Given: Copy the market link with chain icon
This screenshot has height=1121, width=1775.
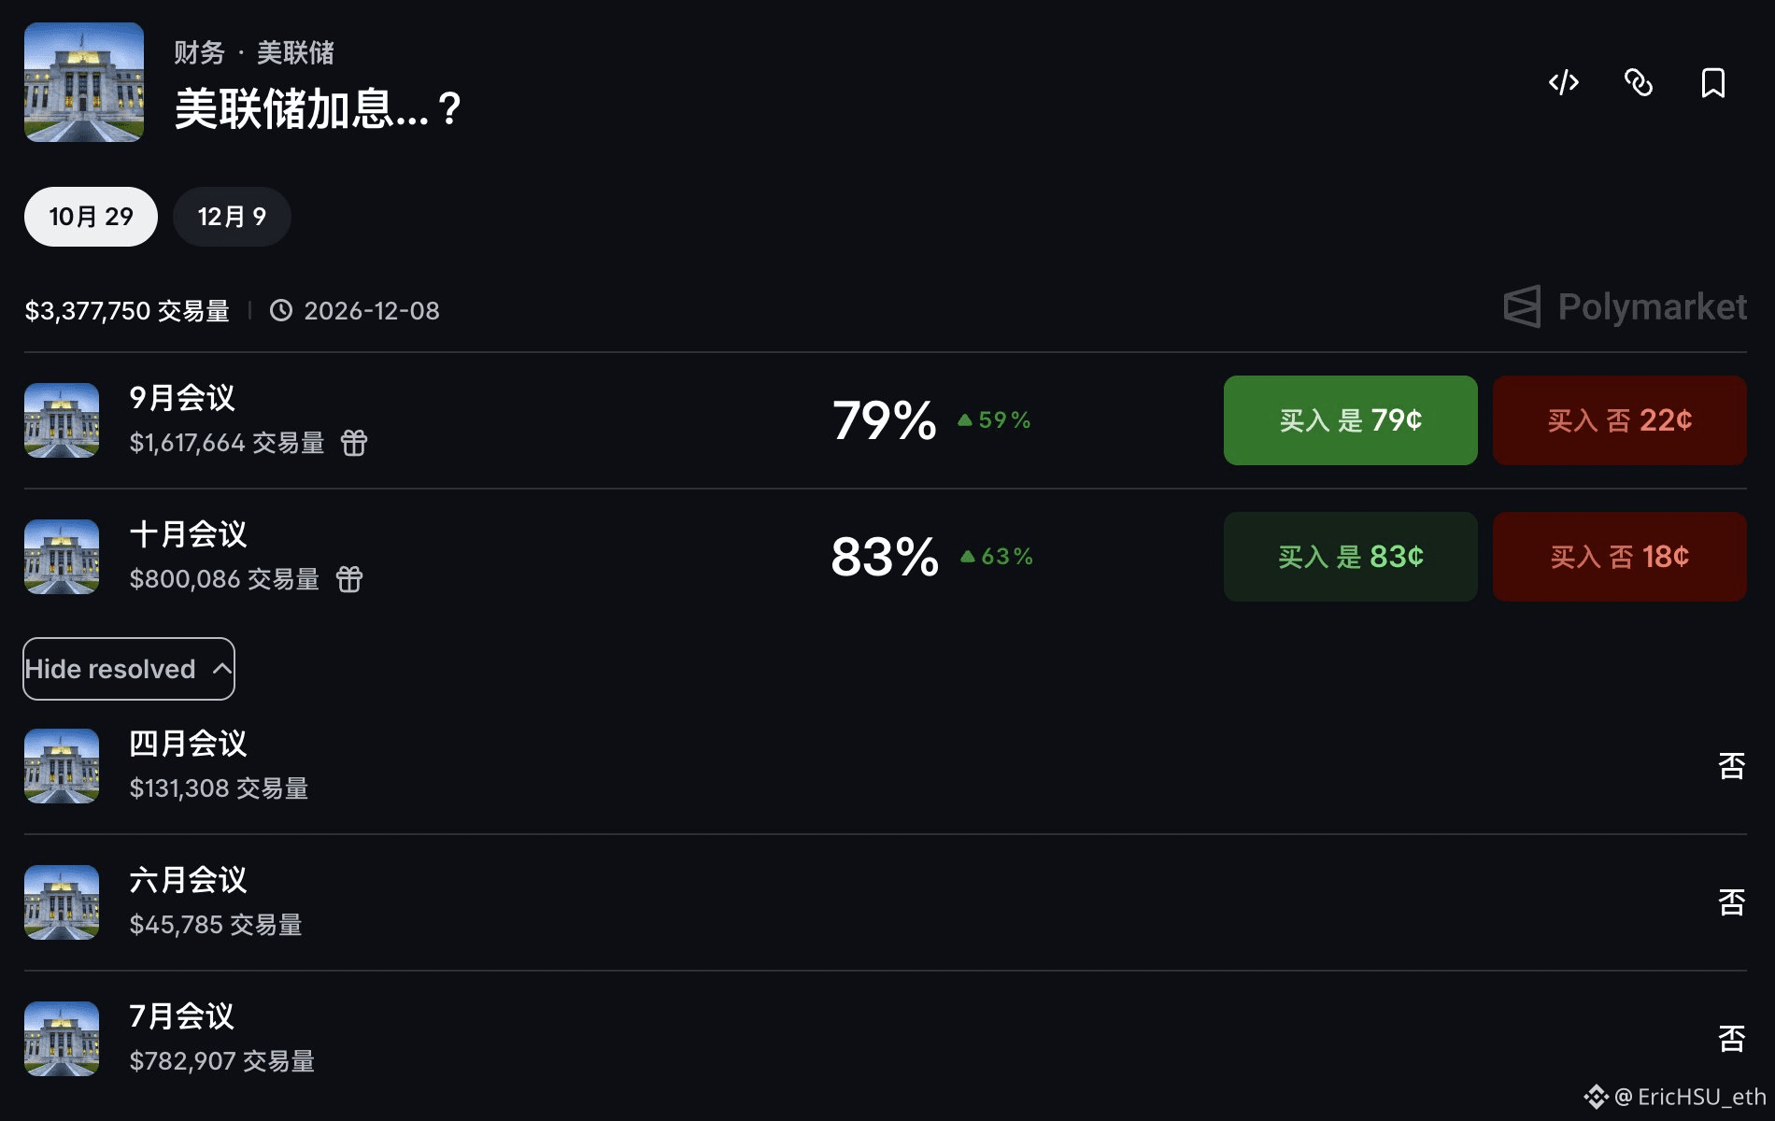Looking at the screenshot, I should click(1639, 82).
